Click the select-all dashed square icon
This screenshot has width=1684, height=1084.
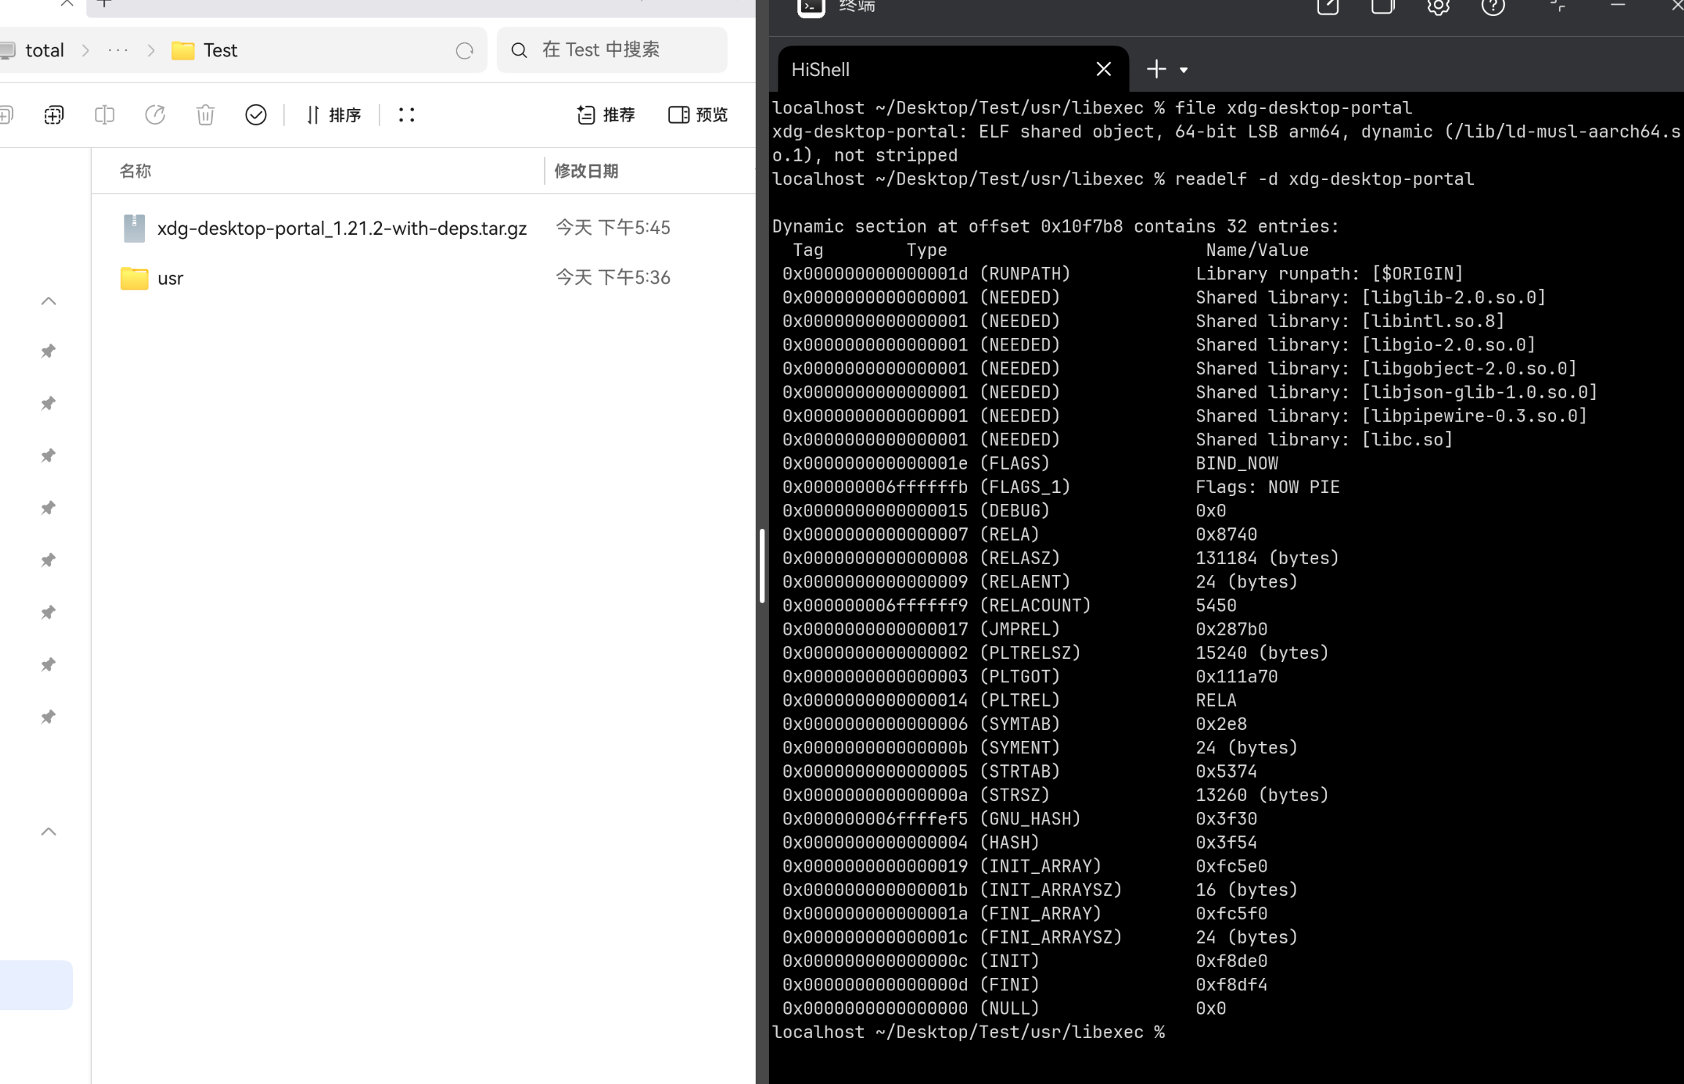pyautogui.click(x=54, y=115)
